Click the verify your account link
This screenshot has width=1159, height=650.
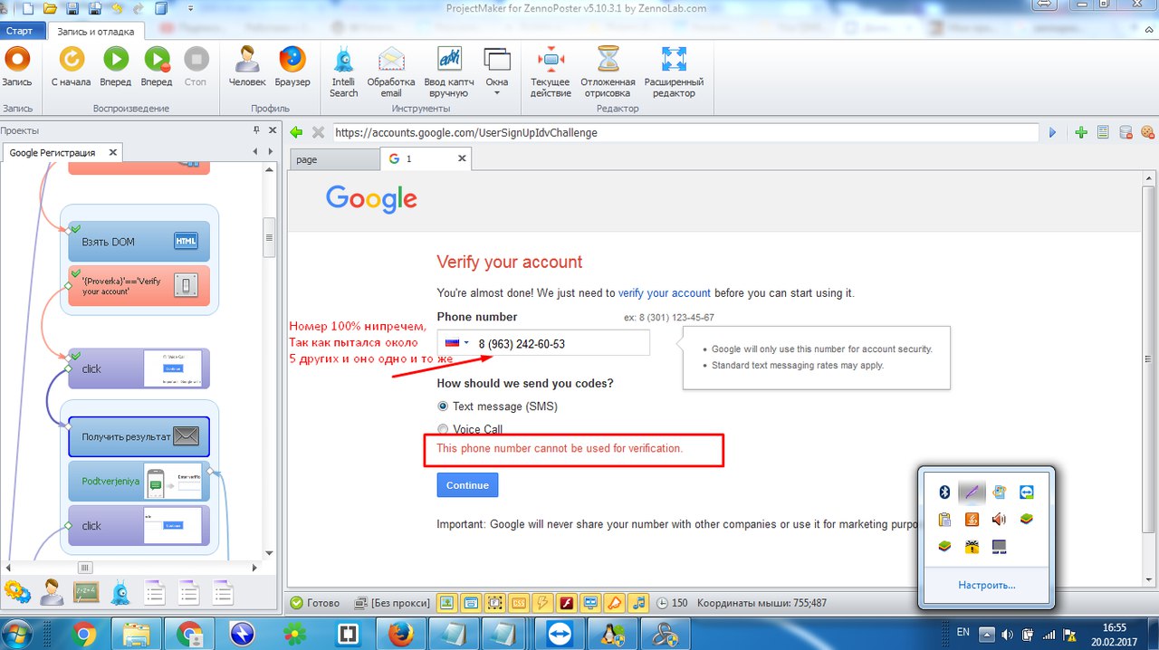[x=665, y=293]
